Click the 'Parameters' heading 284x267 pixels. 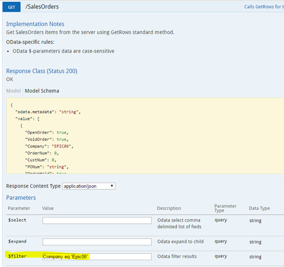[21, 198]
